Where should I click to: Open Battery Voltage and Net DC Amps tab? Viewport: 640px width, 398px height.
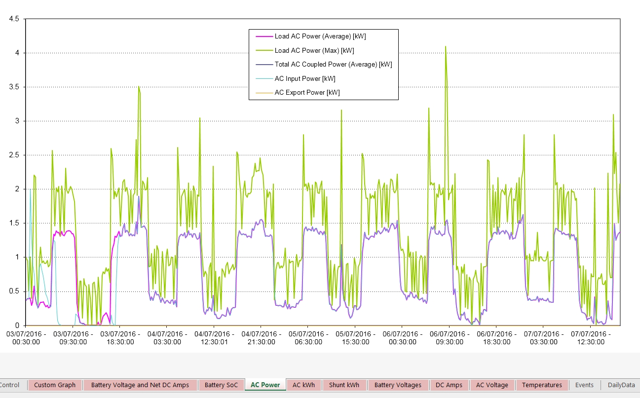click(140, 385)
